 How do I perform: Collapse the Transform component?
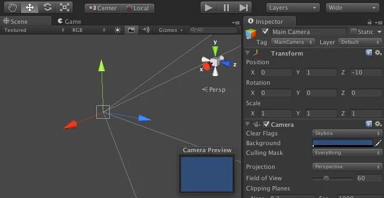point(248,53)
